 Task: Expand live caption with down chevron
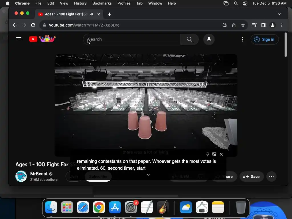coord(148,175)
